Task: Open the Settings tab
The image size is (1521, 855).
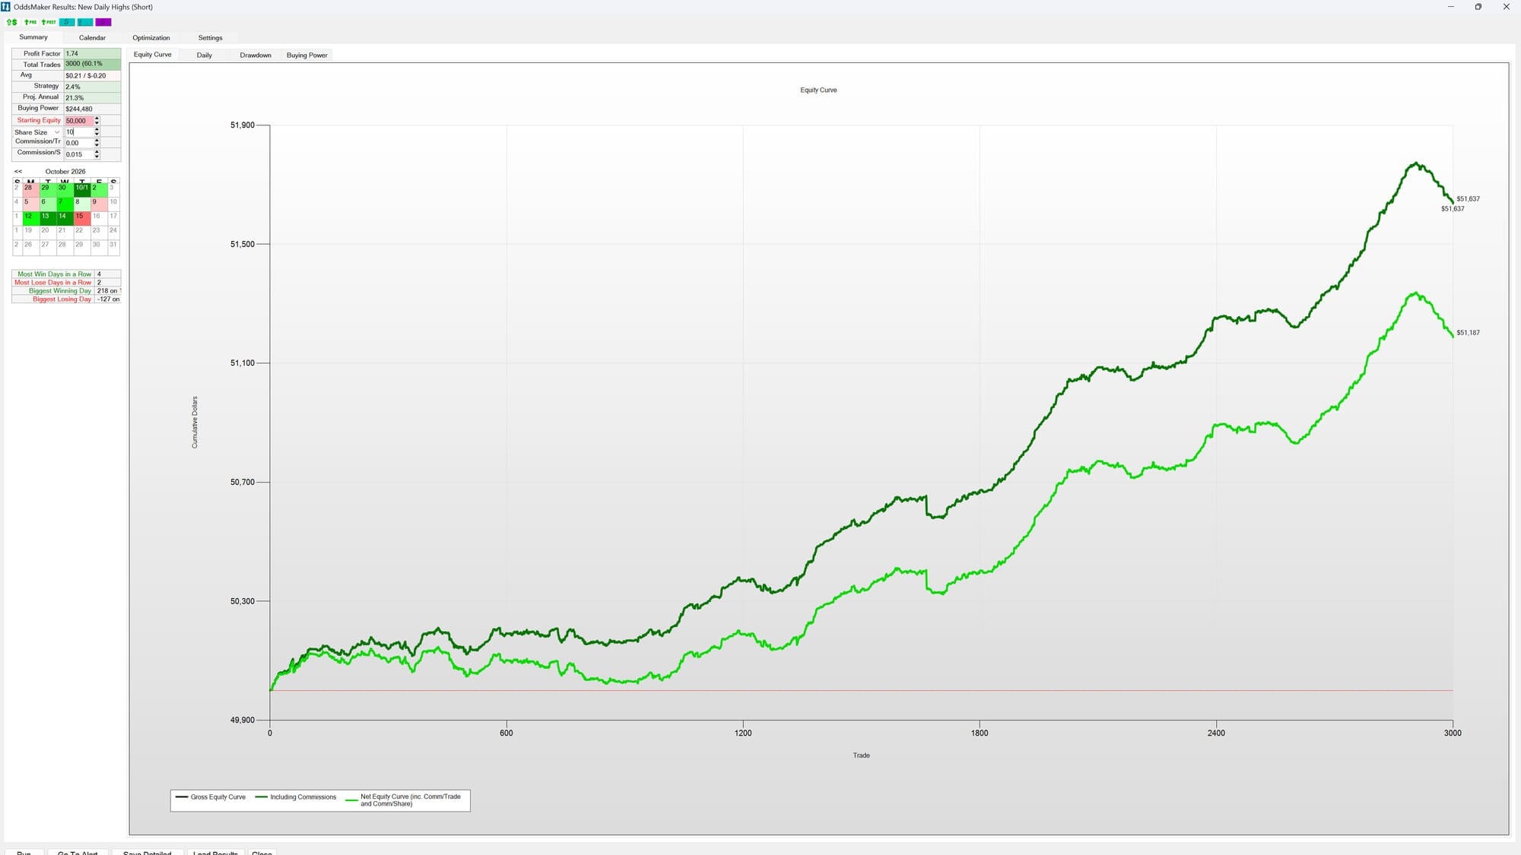Action: click(x=211, y=38)
